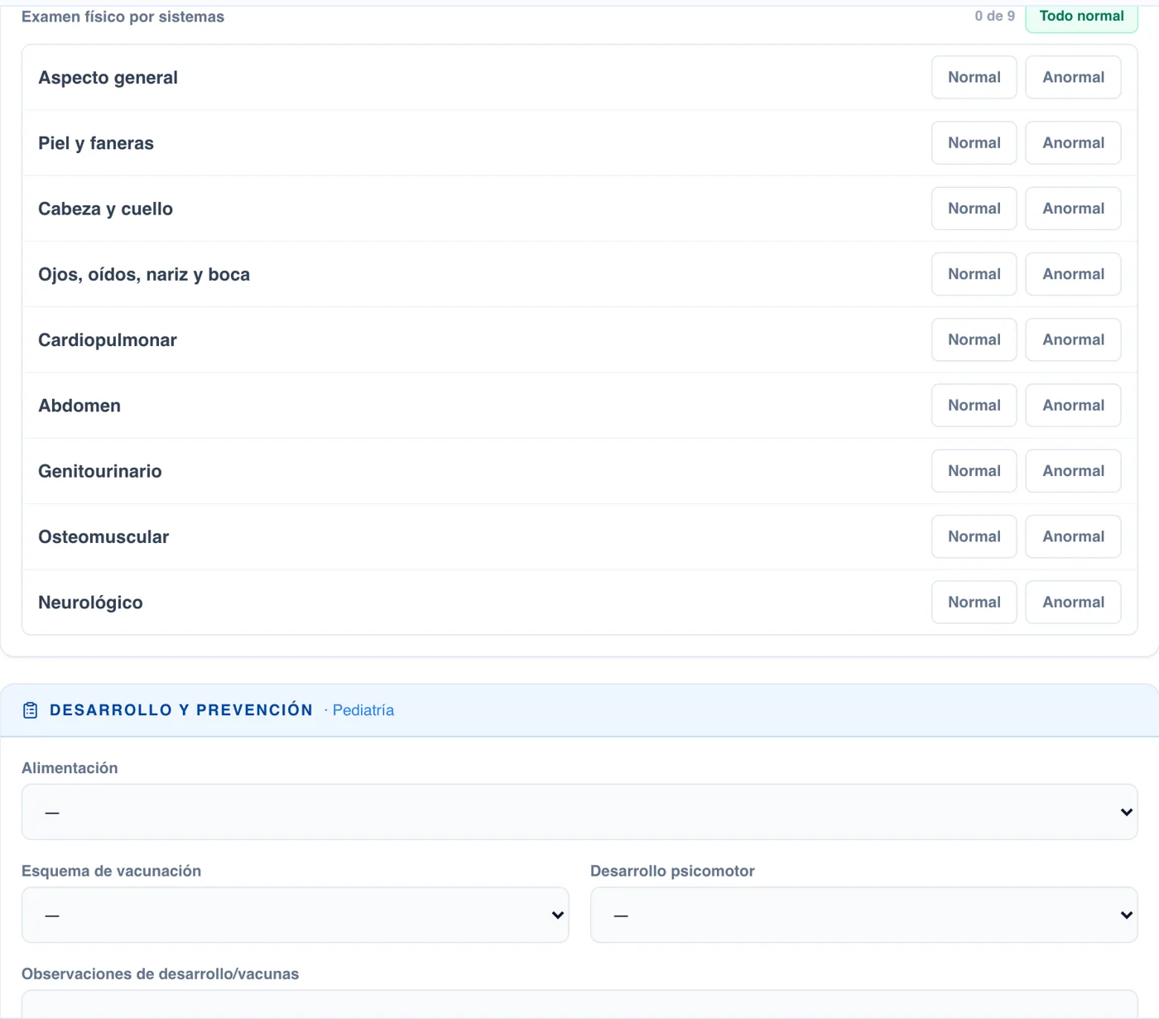Click the Esquema de vacunación field label

click(x=111, y=871)
